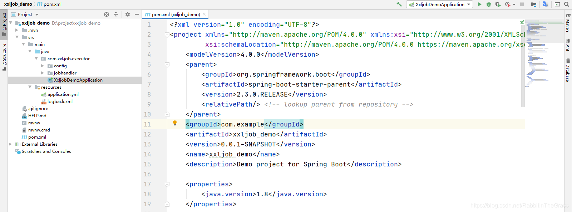
Task: Click the yellow intention lightbulb on line 11
Action: [175, 123]
